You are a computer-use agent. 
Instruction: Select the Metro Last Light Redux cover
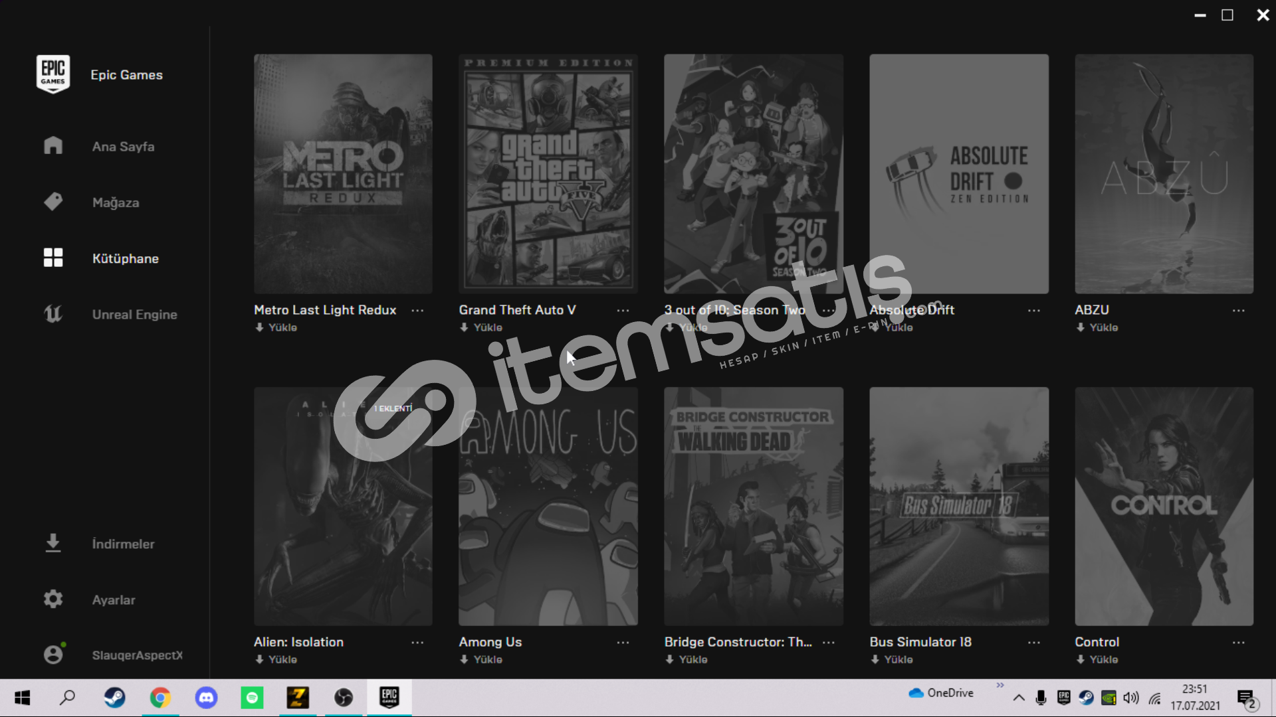click(x=343, y=174)
